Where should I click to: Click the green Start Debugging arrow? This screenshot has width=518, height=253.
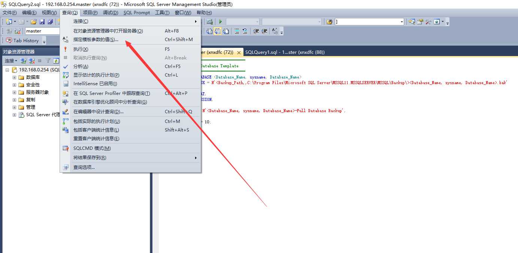pos(221,22)
